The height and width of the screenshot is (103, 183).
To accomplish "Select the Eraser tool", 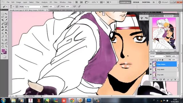I will point(3,30).
